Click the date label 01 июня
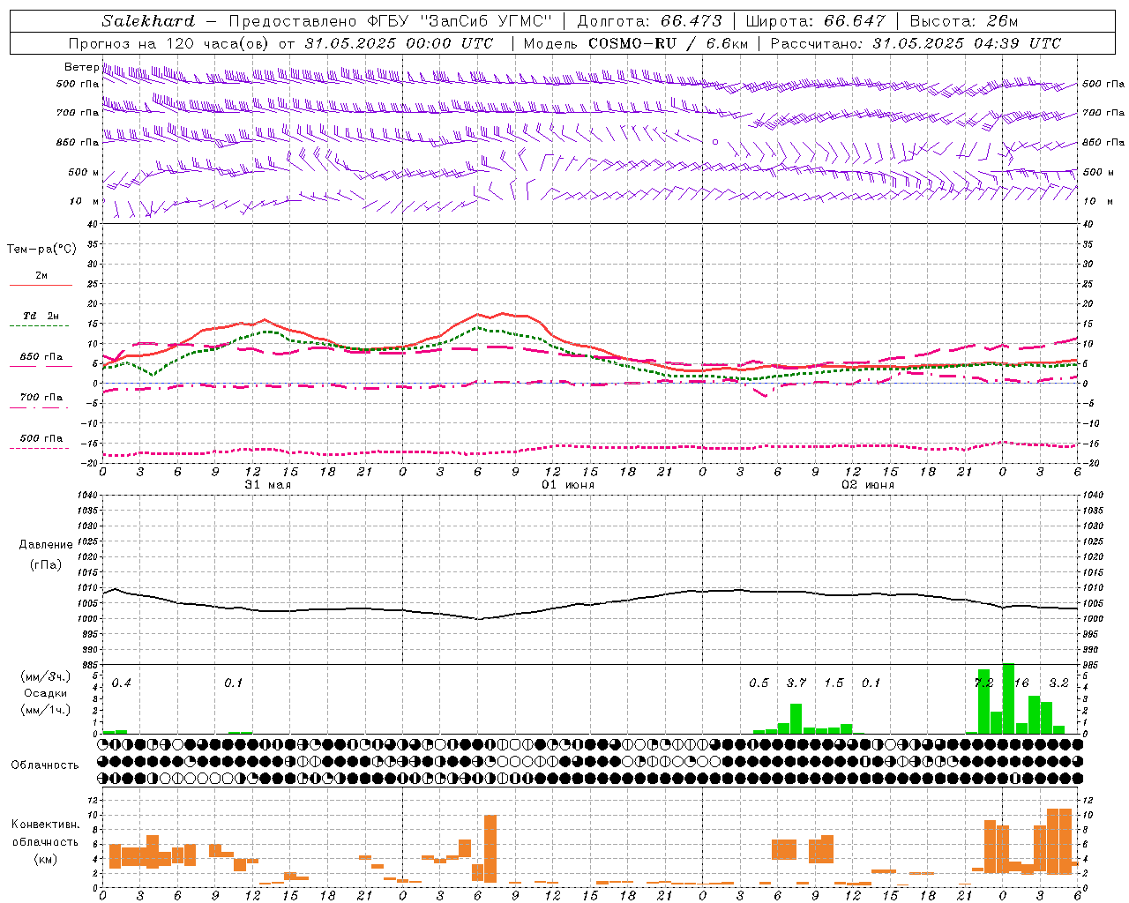This screenshot has height=903, width=1129. [x=568, y=485]
